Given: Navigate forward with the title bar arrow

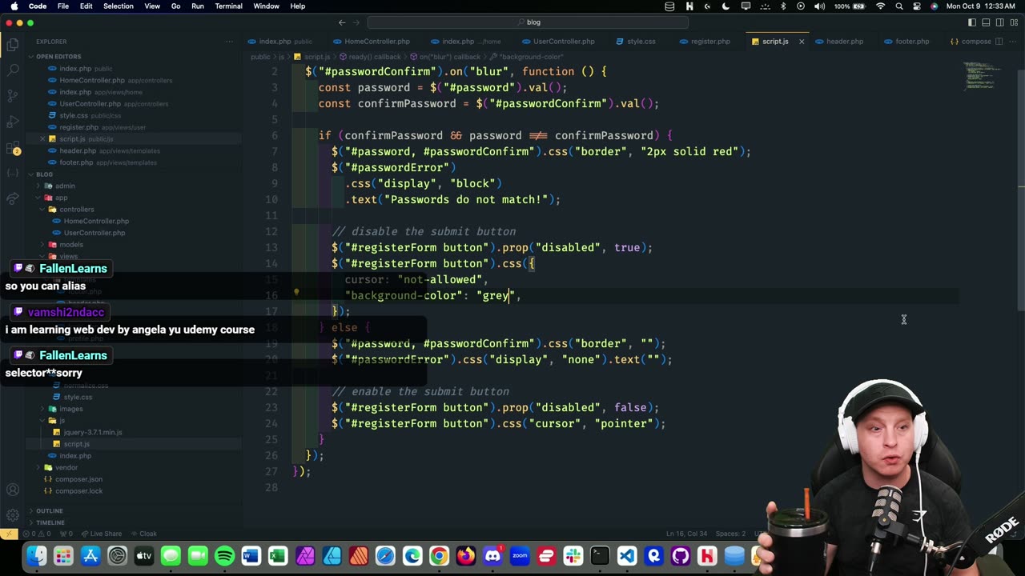Looking at the screenshot, I should pyautogui.click(x=358, y=22).
